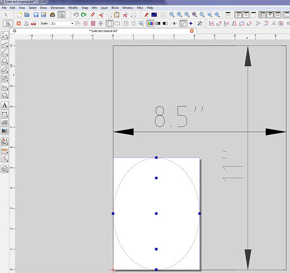Image resolution: width=290 pixels, height=273 pixels.
Task: Click the Save As icon
Action: 44,15
